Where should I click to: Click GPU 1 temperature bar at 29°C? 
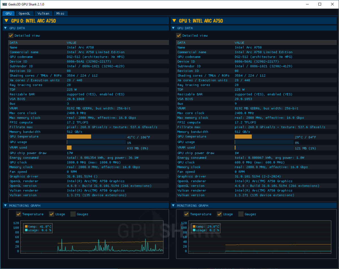point(264,137)
